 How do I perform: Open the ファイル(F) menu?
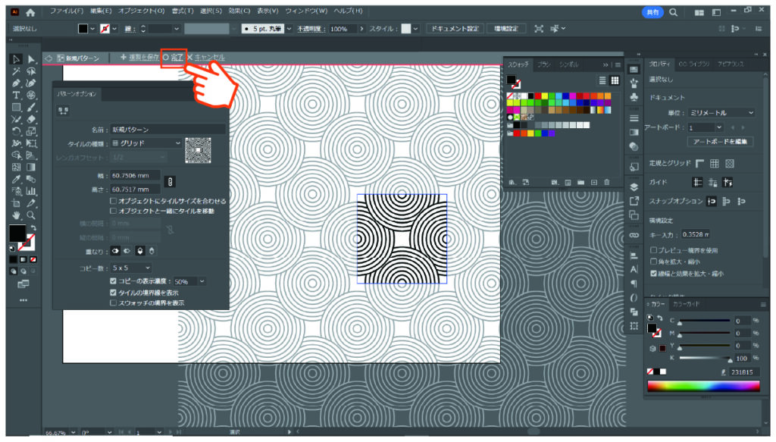click(67, 11)
